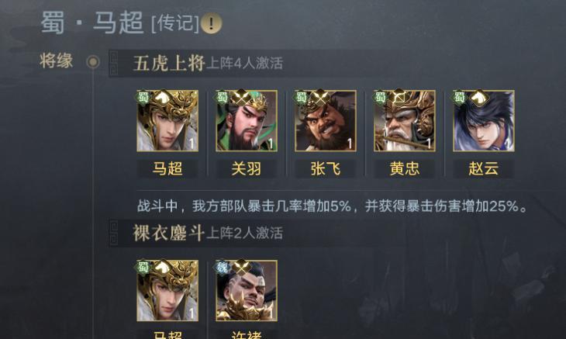
Task: Click cavalry horse icon on 赵云 portrait
Action: [x=478, y=98]
